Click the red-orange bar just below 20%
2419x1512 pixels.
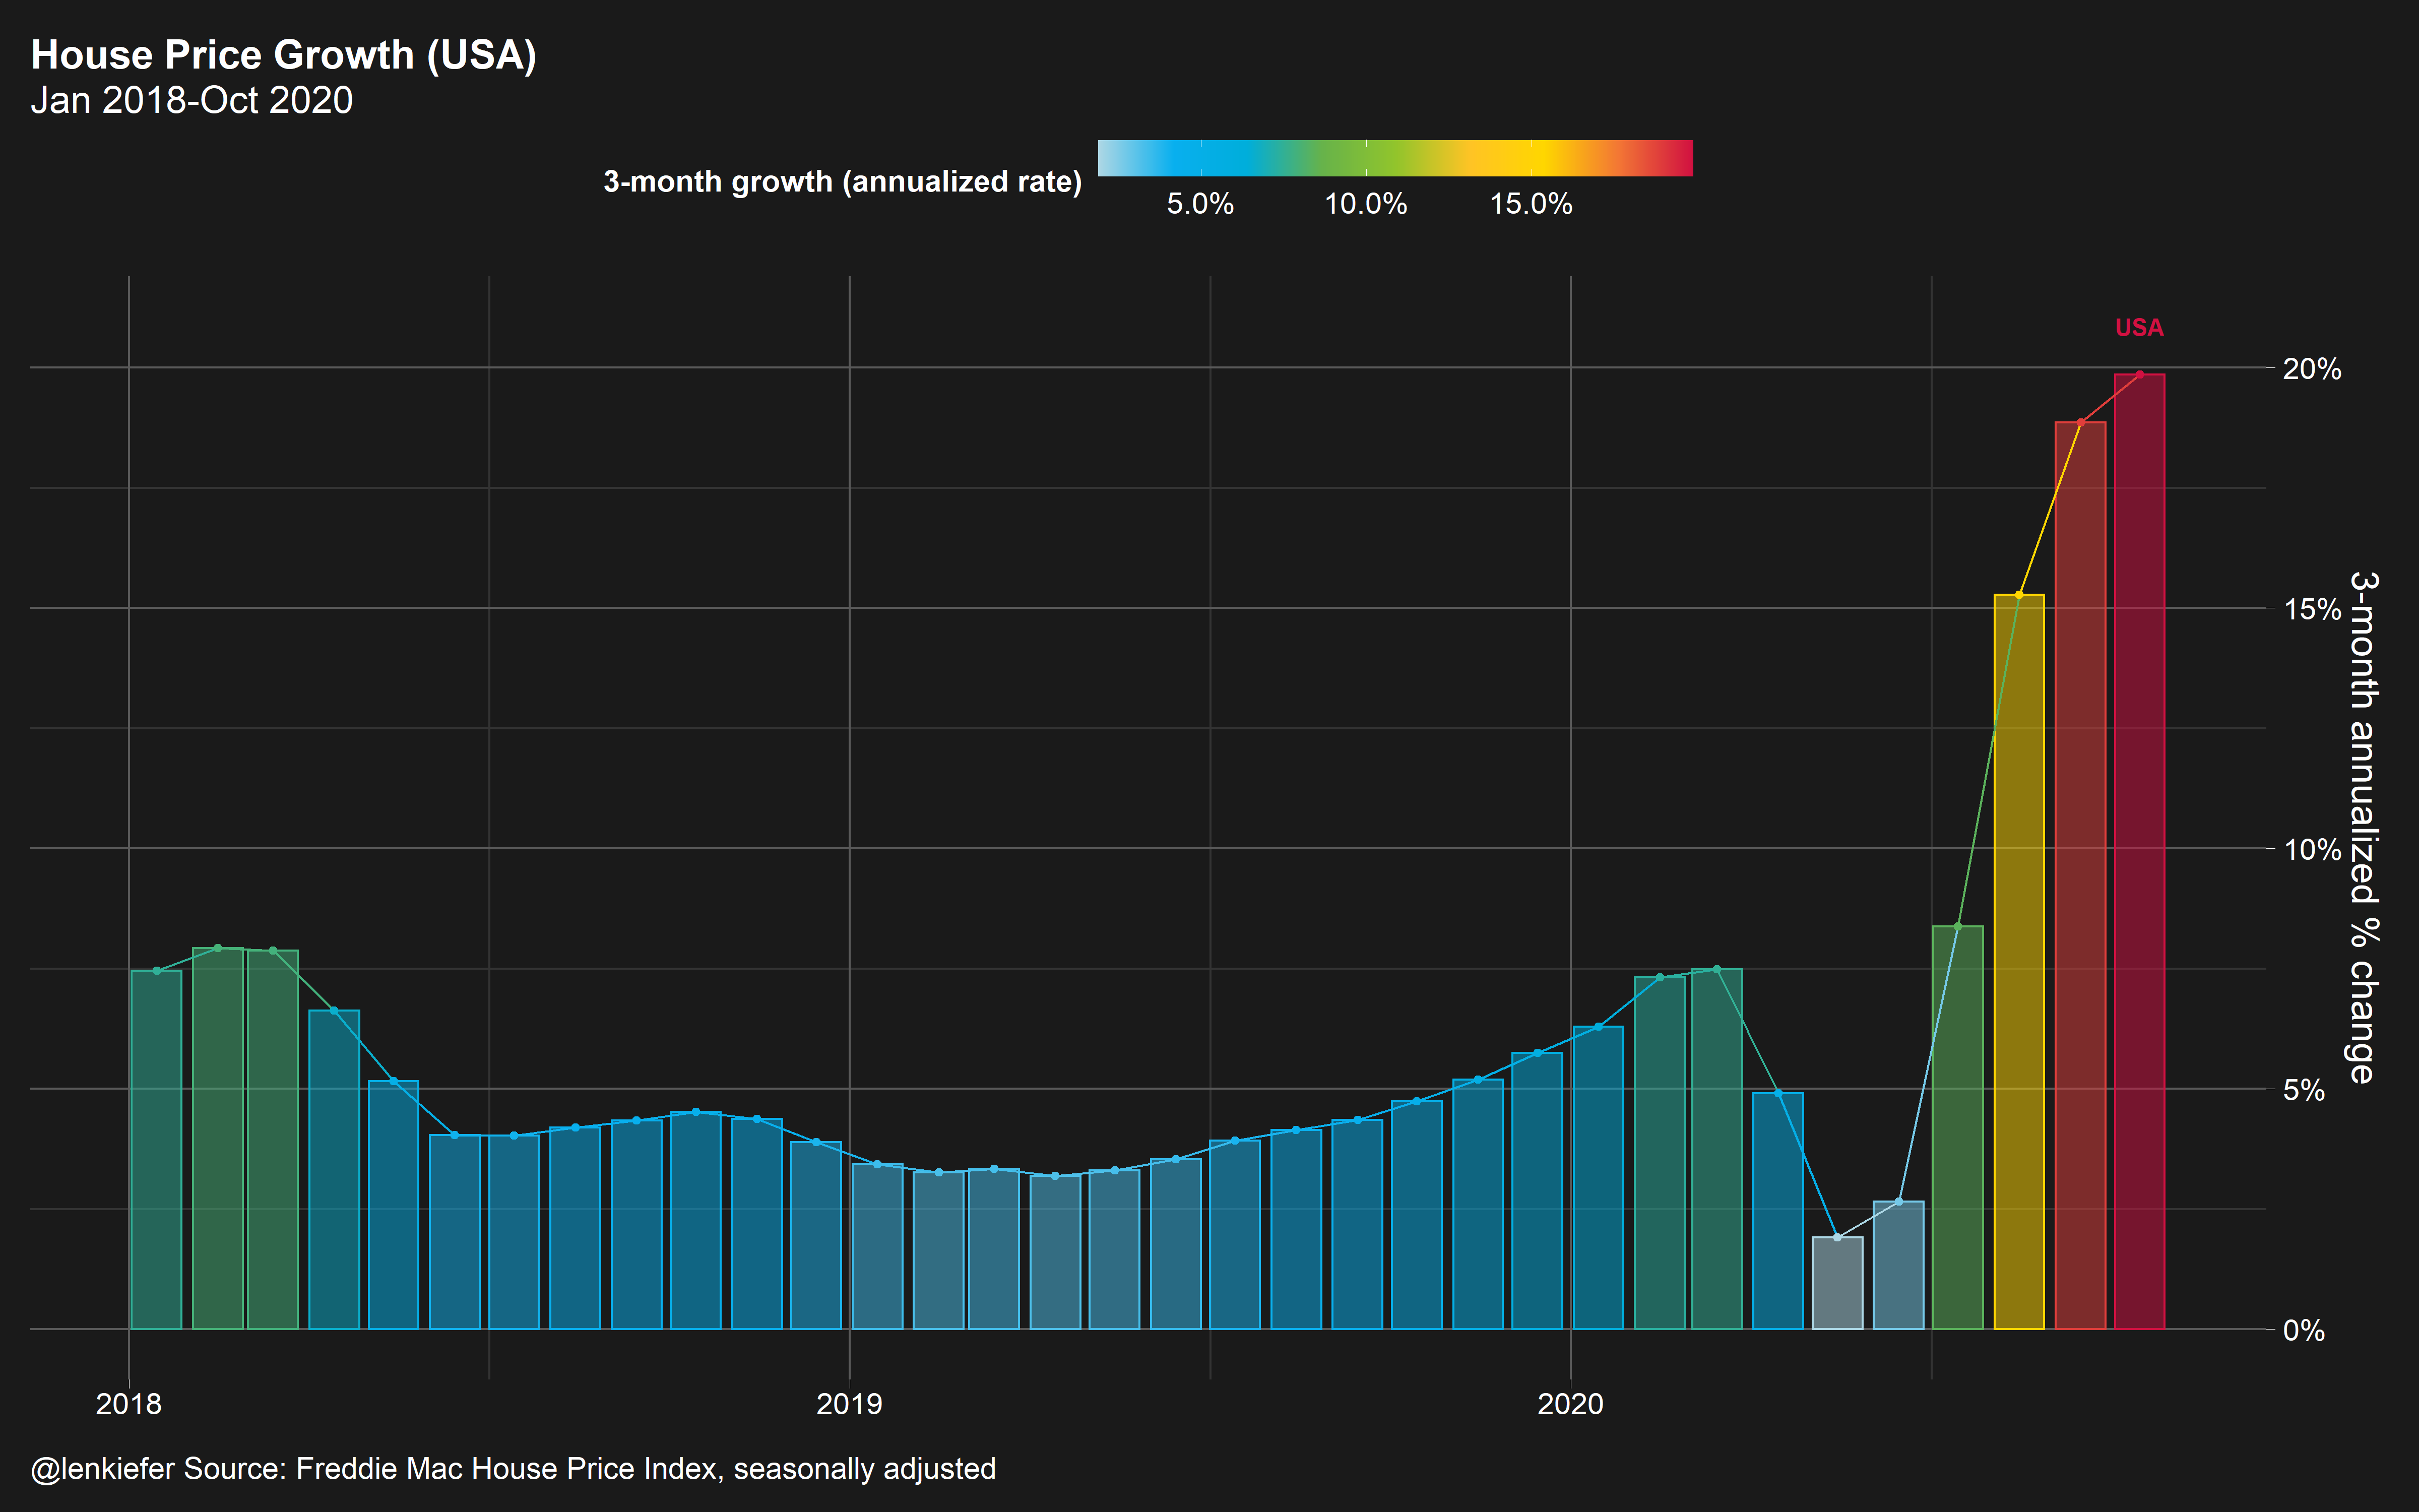click(2080, 876)
